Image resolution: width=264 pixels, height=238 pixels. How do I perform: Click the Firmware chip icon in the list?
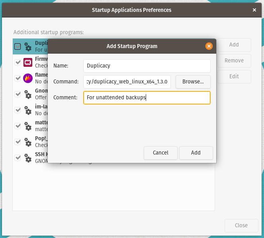click(x=28, y=62)
